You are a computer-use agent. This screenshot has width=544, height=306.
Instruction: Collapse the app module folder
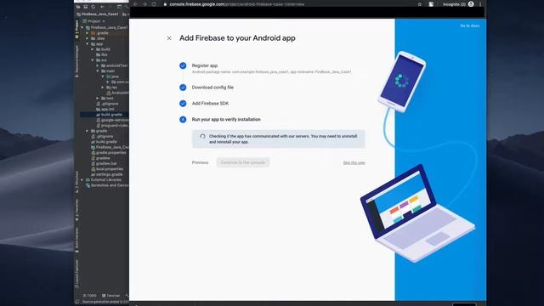[x=88, y=44]
